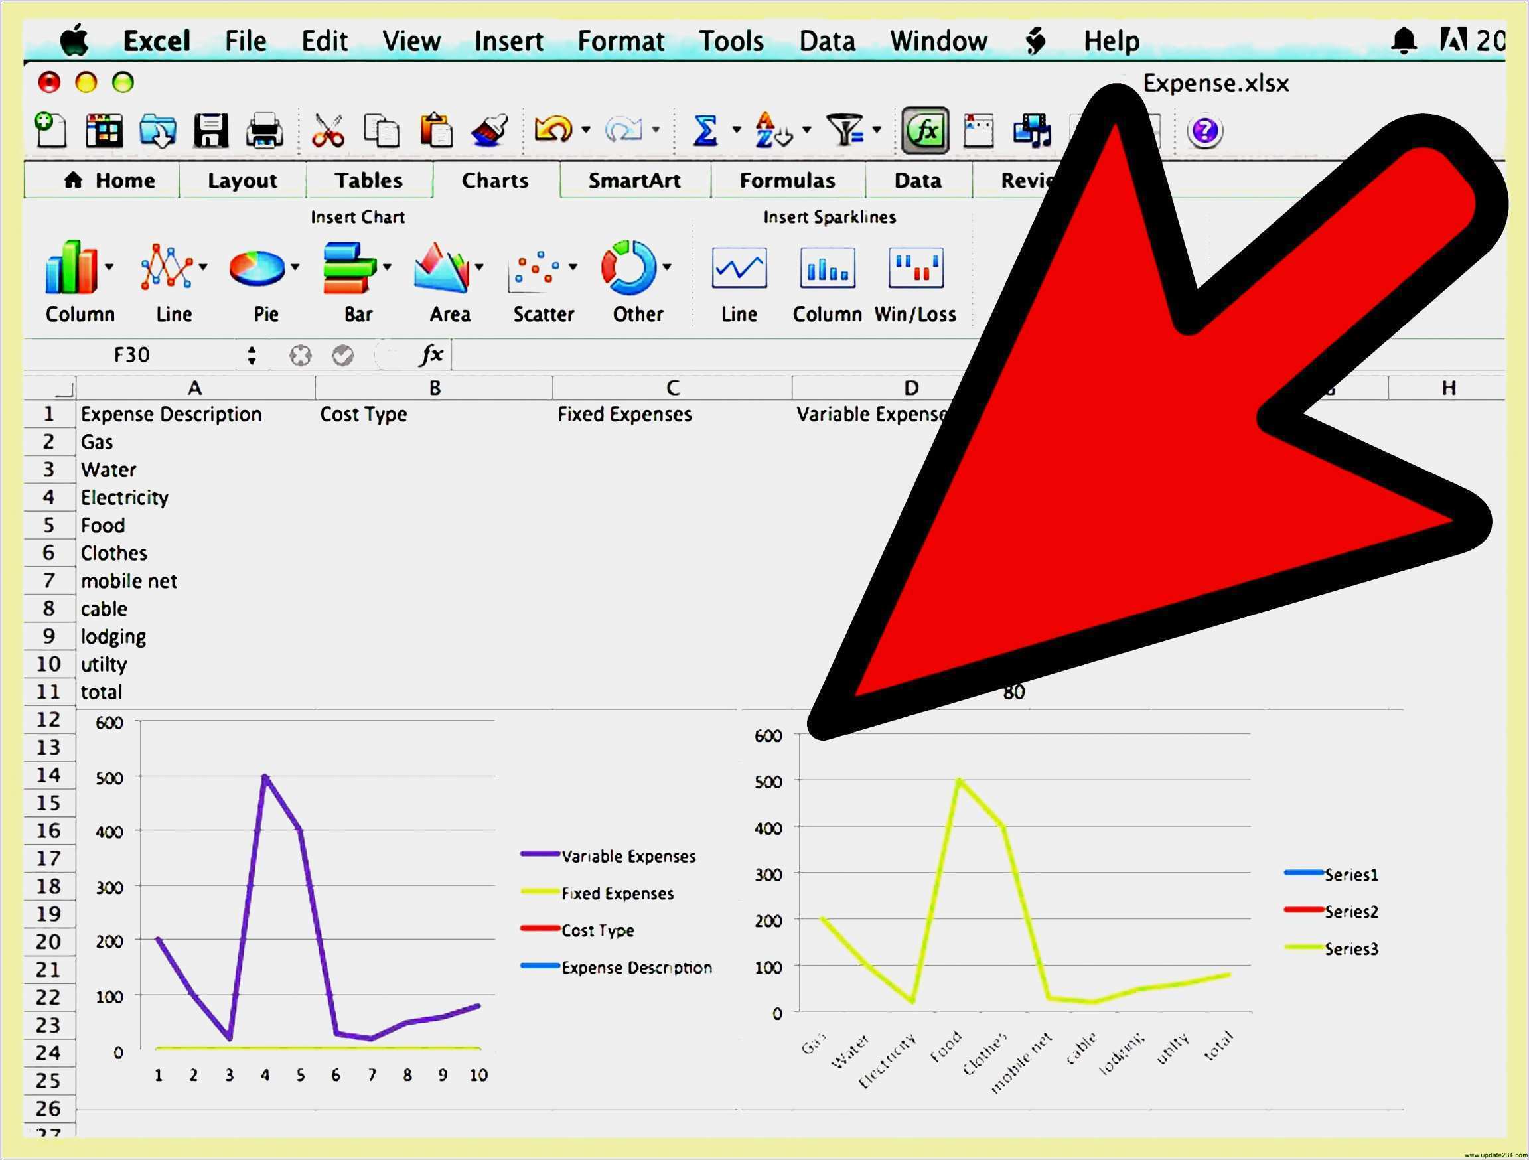Open the Format menu

(x=620, y=42)
